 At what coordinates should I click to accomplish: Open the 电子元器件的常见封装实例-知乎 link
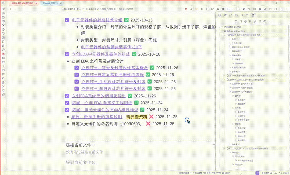111,47
